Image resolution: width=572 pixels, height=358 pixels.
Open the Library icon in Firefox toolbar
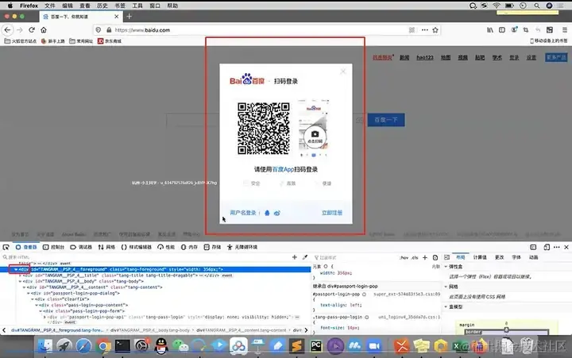490,30
